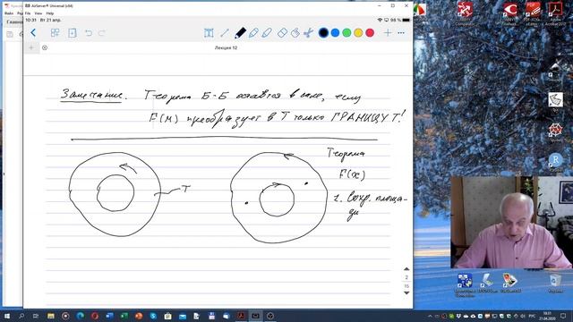The height and width of the screenshot is (322, 573).
Task: Open the File menu in AirServer
Action: pos(28,13)
